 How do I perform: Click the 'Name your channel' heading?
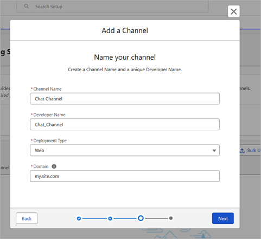[x=125, y=58]
